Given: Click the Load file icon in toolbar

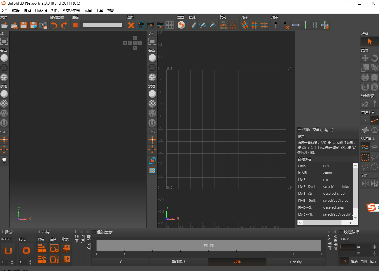Looking at the screenshot, I should click(4, 25).
